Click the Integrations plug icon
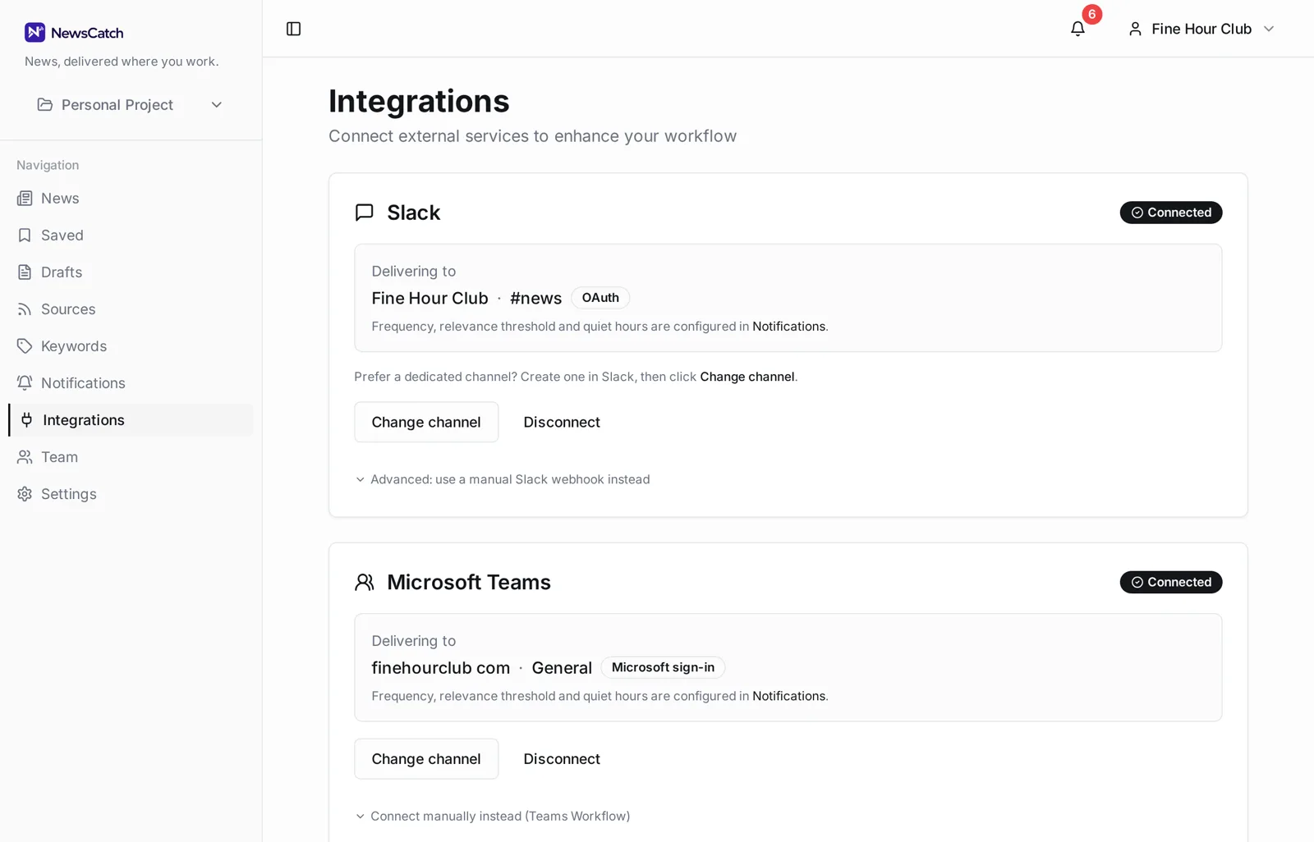This screenshot has width=1314, height=842. click(x=26, y=420)
